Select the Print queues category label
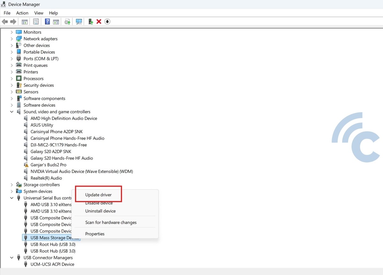The image size is (383, 275). (35, 65)
